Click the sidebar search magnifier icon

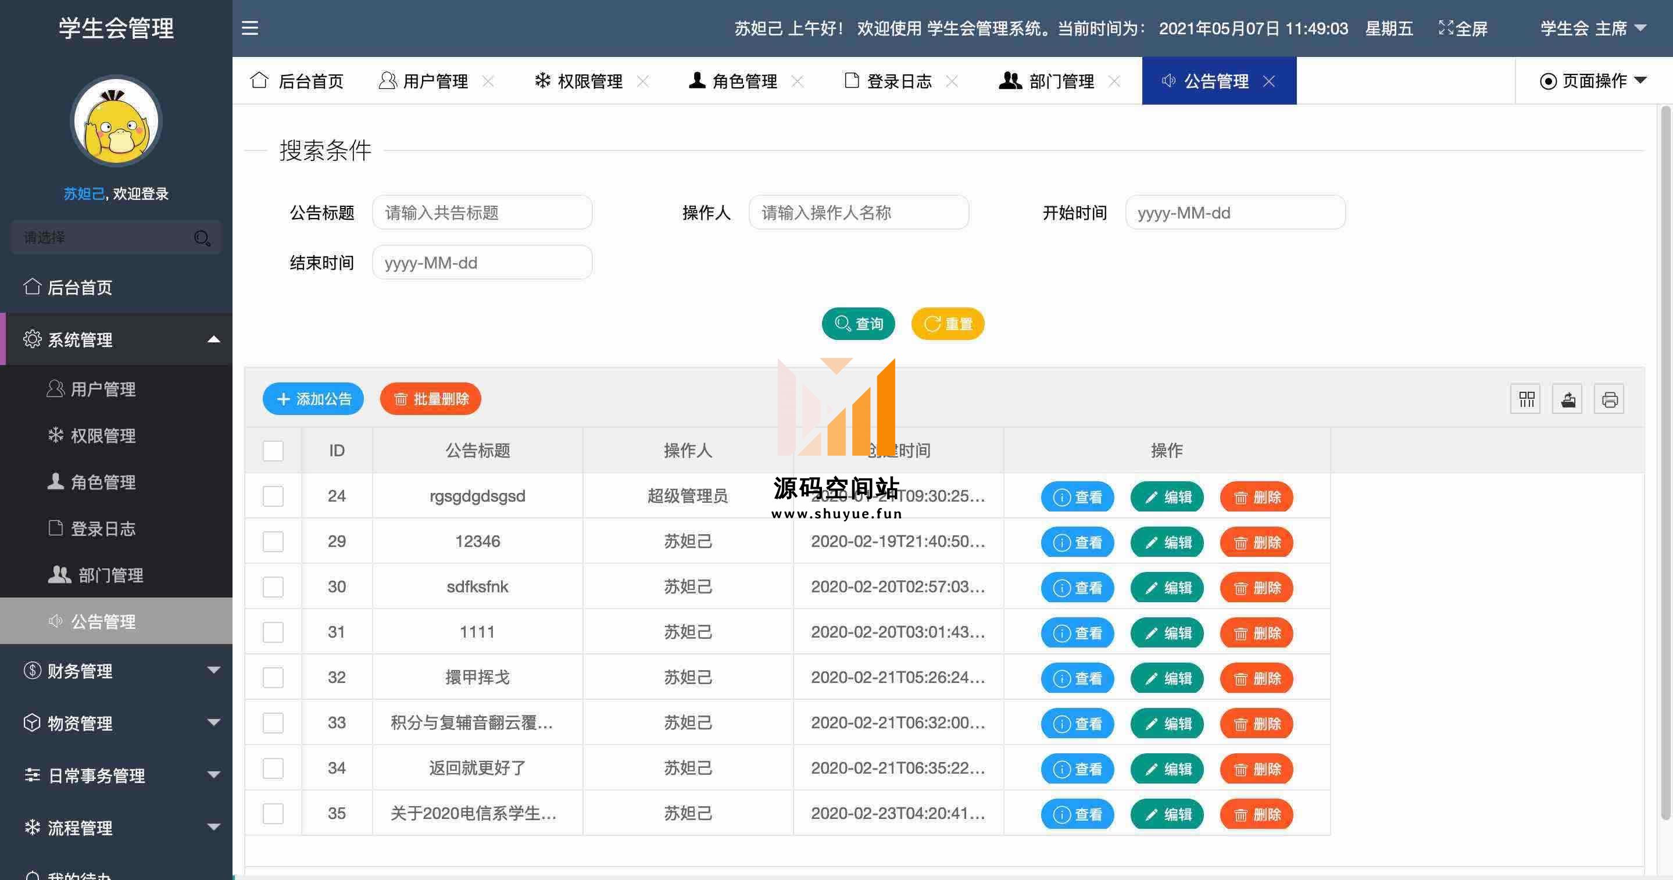click(x=202, y=238)
